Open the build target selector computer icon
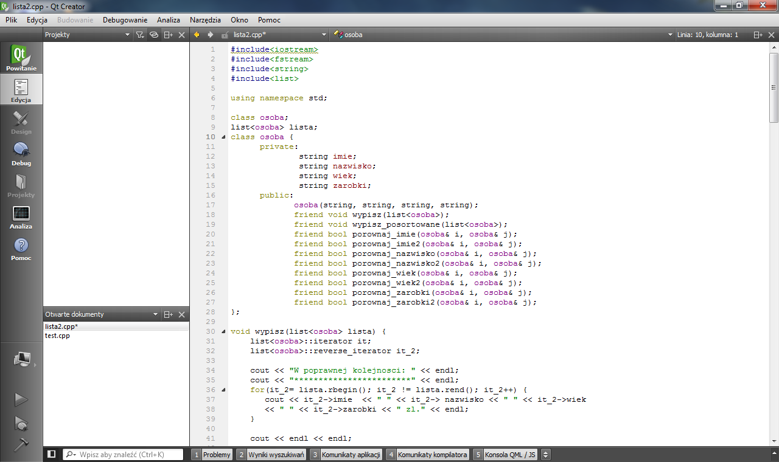 click(21, 360)
